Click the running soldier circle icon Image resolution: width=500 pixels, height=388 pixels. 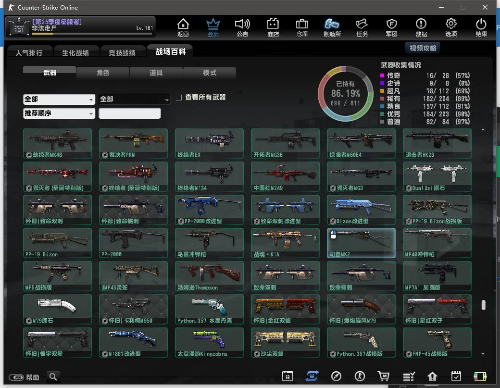360,376
